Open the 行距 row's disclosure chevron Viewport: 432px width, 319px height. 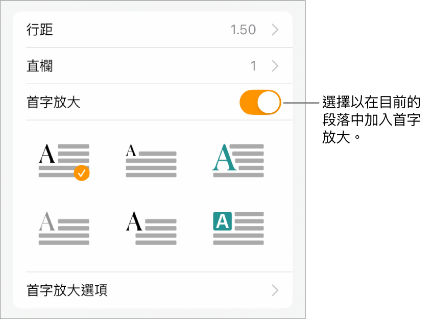click(x=275, y=30)
